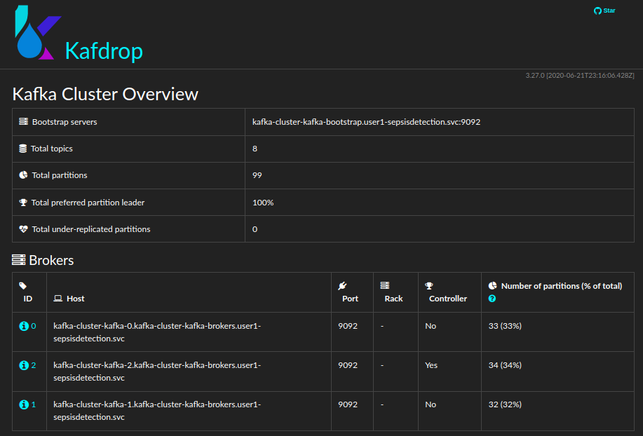Click the preferred partition leader value 100%
Screen dimensions: 643x436
coord(263,203)
